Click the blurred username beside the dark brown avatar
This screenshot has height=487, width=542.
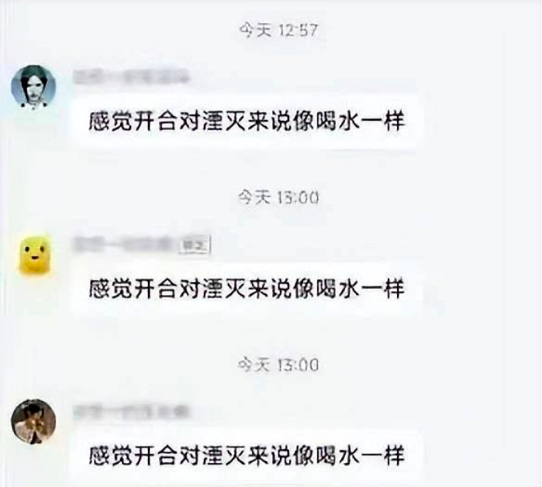(132, 412)
